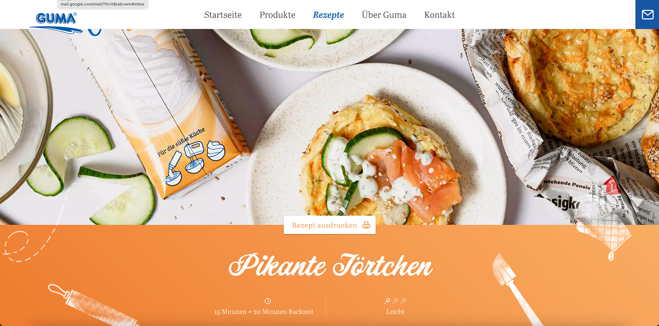Click the Leicht difficulty label

[395, 312]
